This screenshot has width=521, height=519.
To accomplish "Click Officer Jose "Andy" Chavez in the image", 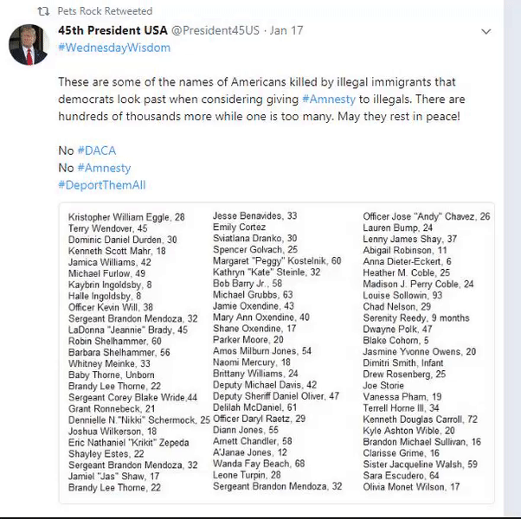I will [427, 216].
